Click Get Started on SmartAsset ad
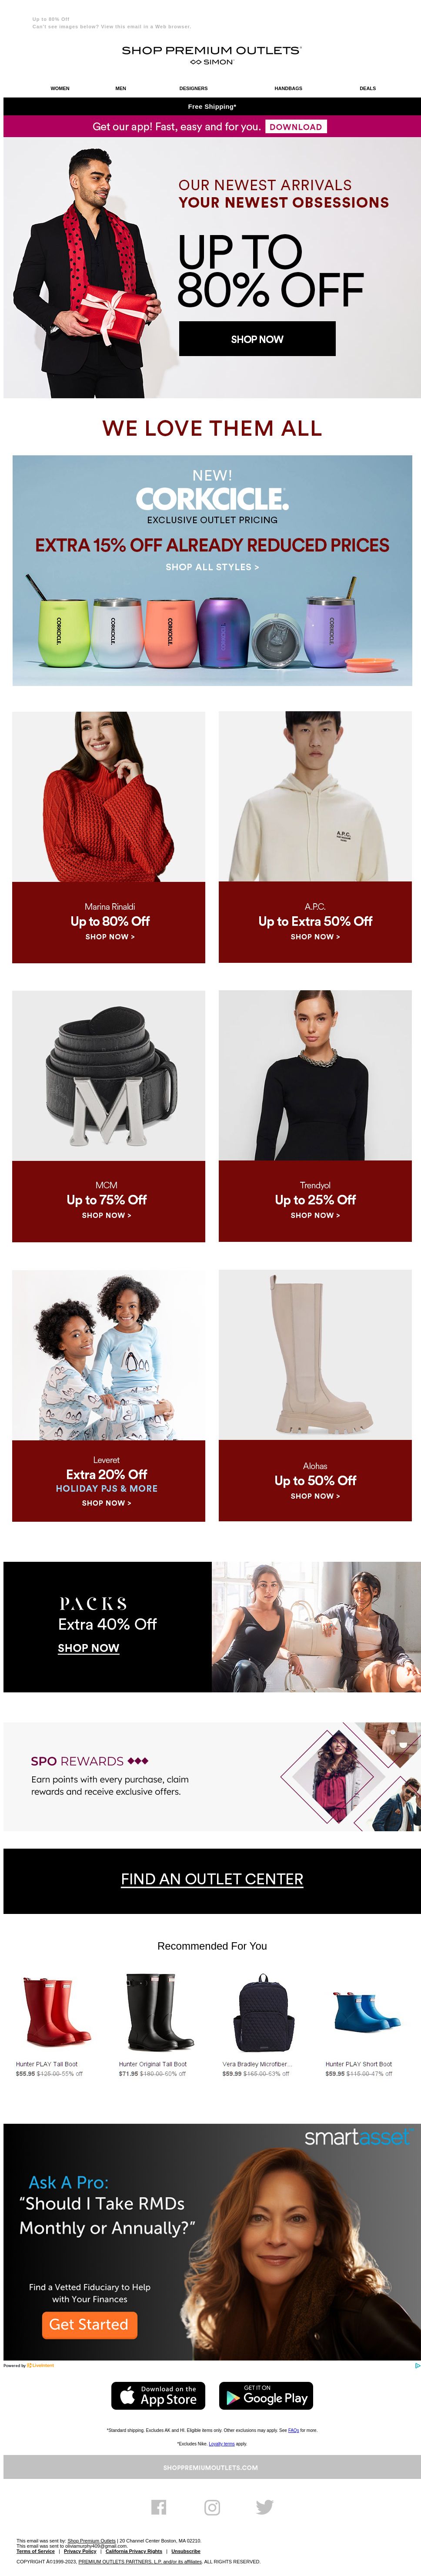421x2576 pixels. click(x=89, y=2325)
